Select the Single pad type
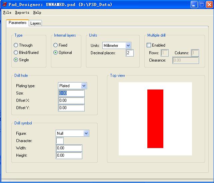 click(x=21, y=60)
